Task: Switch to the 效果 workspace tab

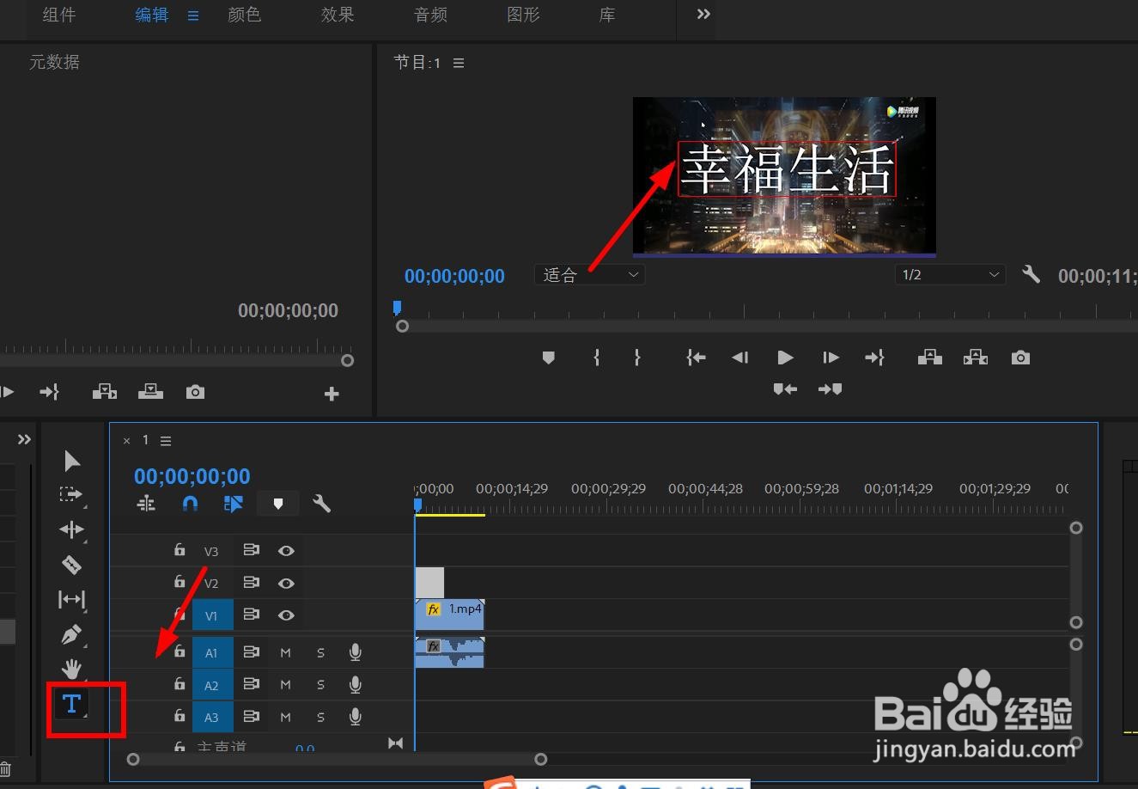Action: click(337, 14)
